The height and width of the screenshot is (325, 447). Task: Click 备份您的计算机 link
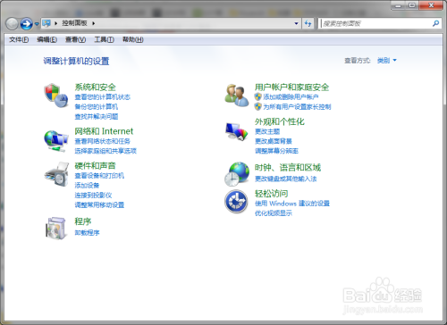[x=97, y=107]
